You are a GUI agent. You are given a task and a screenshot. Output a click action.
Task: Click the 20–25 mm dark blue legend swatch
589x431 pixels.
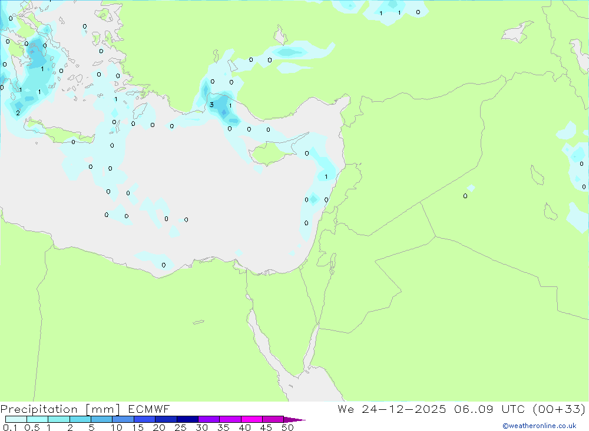pyautogui.click(x=166, y=419)
